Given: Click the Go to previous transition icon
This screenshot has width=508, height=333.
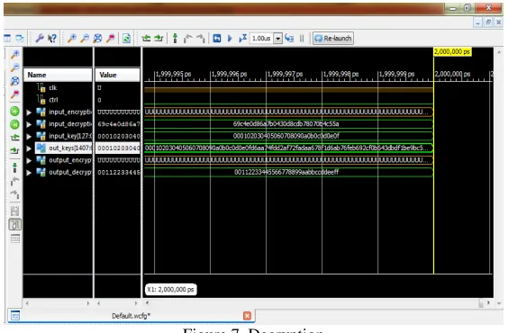Looking at the screenshot, I should pyautogui.click(x=146, y=39).
